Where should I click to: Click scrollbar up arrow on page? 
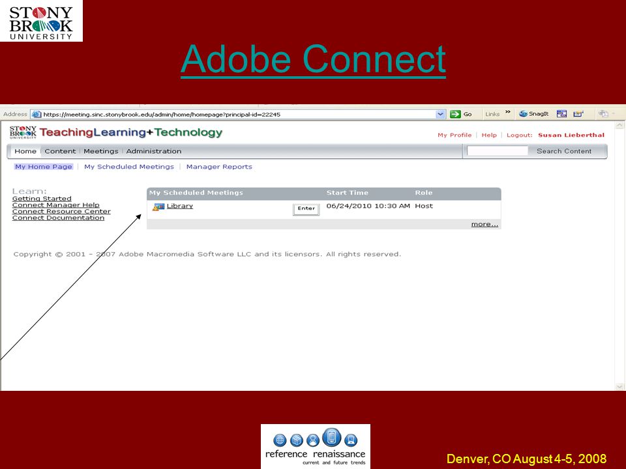(619, 125)
